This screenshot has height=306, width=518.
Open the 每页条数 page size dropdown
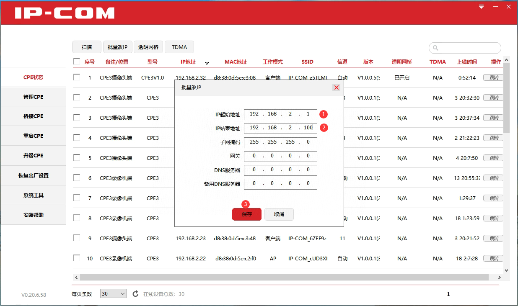pos(113,294)
